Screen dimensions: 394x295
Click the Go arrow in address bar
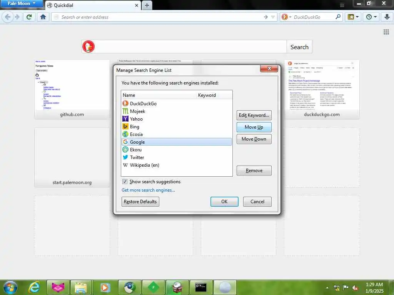click(265, 17)
